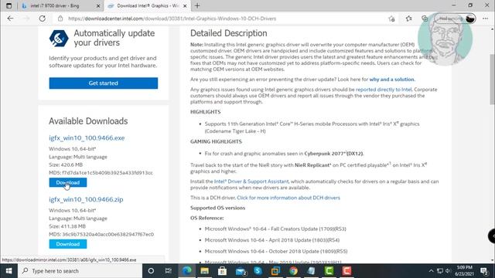The image size is (495, 278).
Task: Click the 'Detailed Description' heading
Action: click(x=229, y=33)
